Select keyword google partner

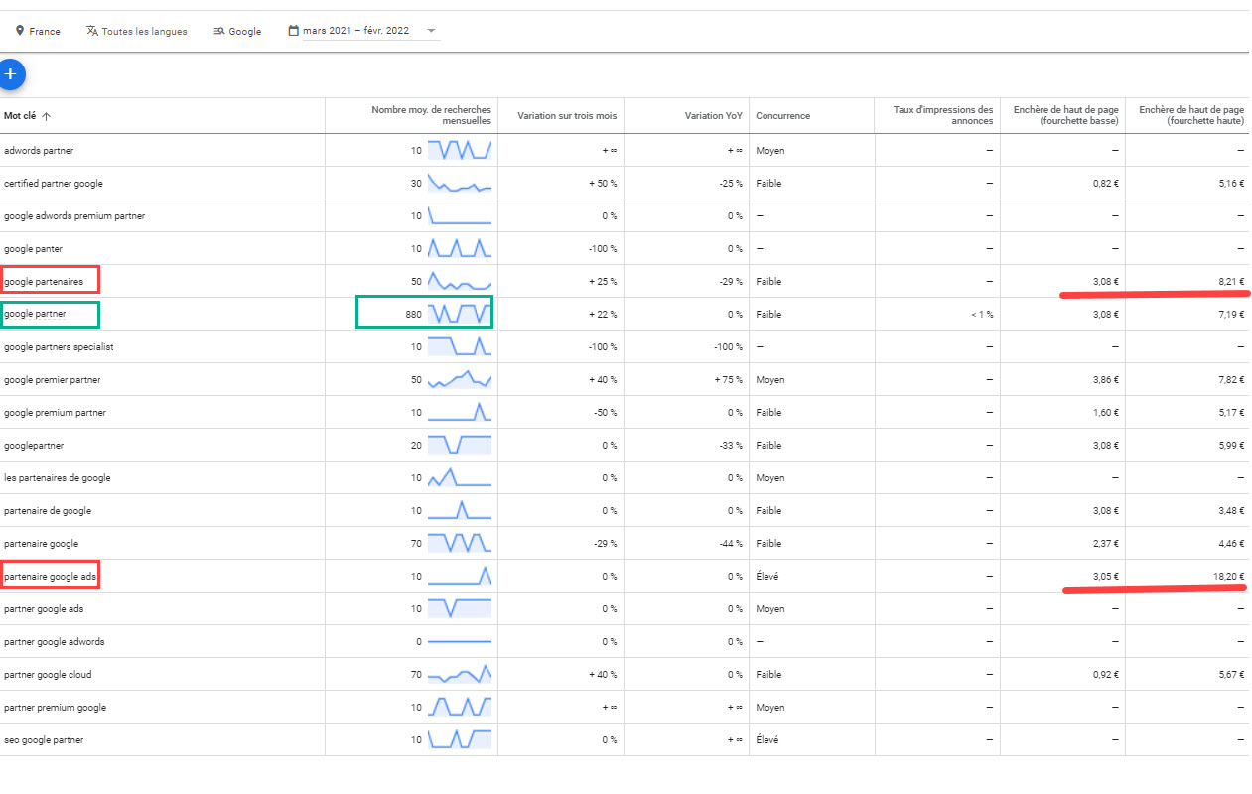click(x=35, y=314)
